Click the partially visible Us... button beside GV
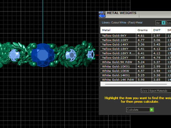 (x=169, y=23)
